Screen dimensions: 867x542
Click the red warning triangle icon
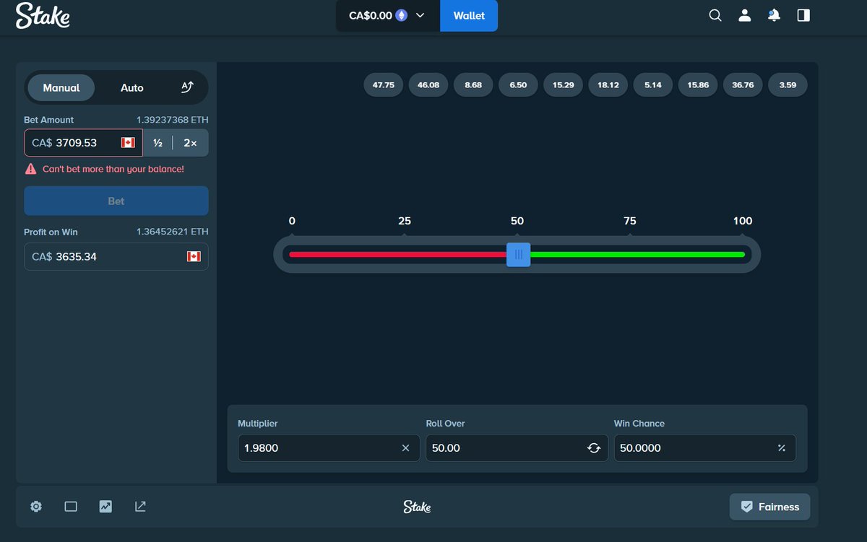31,169
